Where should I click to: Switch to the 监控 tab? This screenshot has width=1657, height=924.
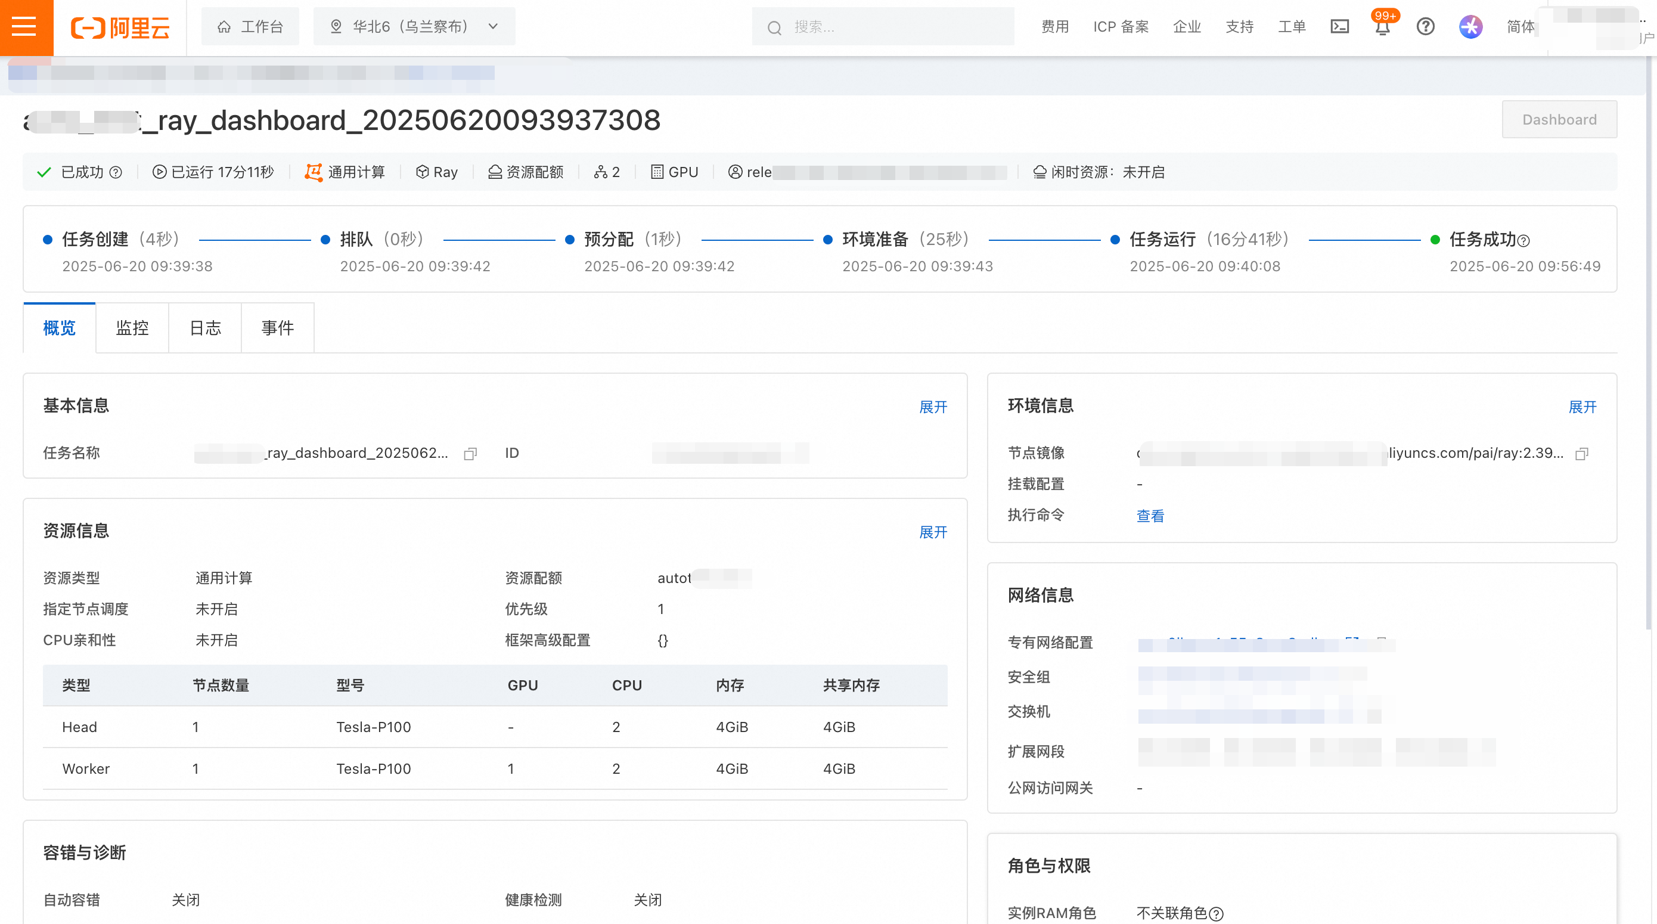tap(132, 328)
